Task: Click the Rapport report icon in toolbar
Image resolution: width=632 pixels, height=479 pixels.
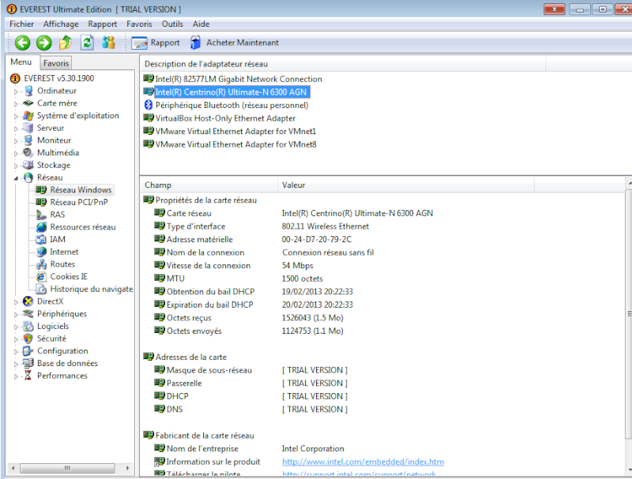Action: point(140,43)
